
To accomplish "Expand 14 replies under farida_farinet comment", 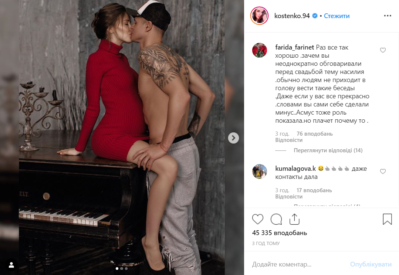I will [328, 150].
